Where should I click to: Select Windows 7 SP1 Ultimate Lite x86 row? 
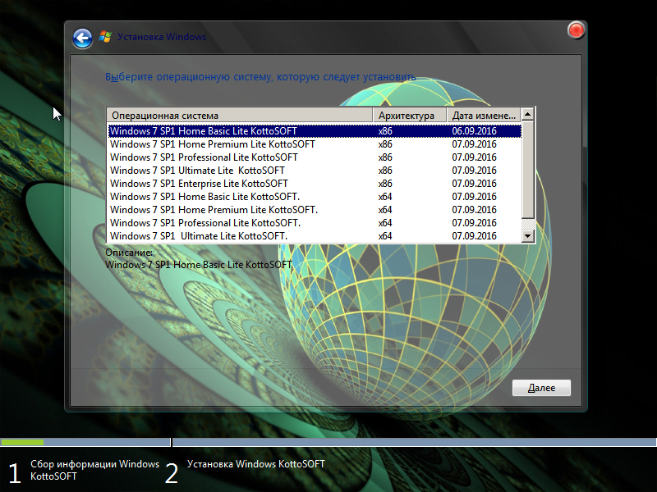point(315,171)
